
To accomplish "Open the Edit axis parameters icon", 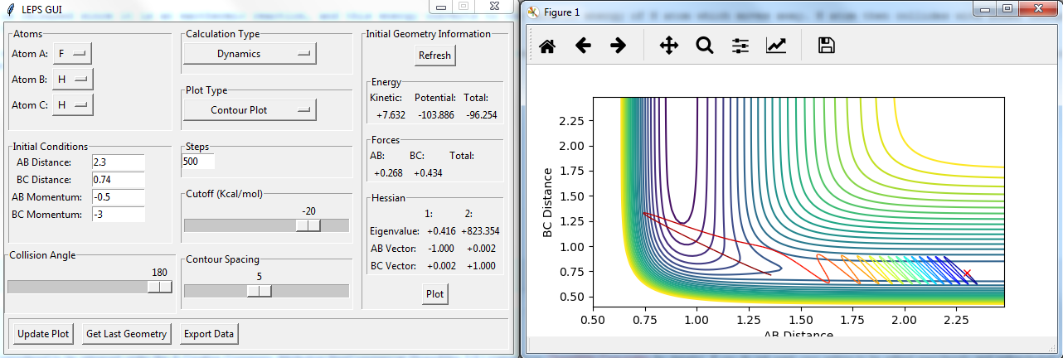I will point(776,46).
